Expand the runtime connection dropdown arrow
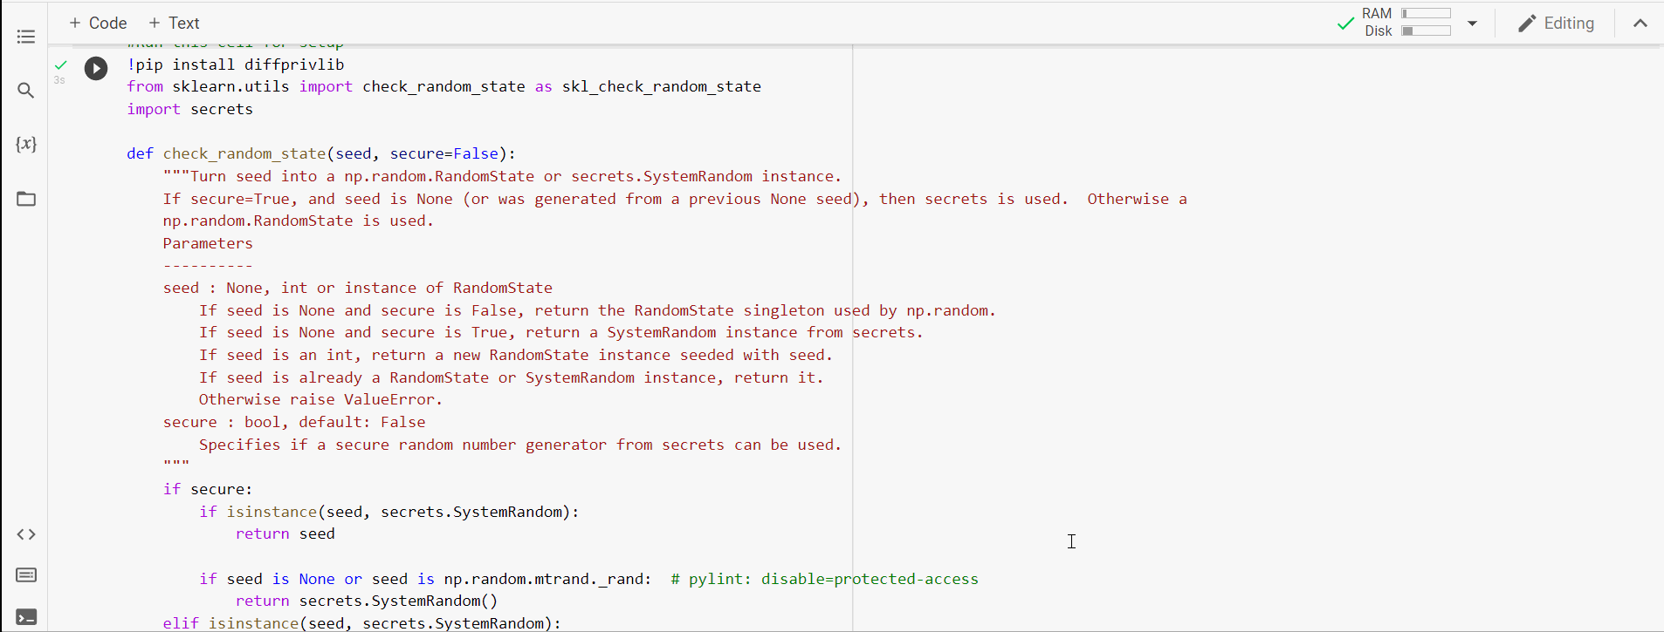This screenshot has height=632, width=1664. 1472,24
